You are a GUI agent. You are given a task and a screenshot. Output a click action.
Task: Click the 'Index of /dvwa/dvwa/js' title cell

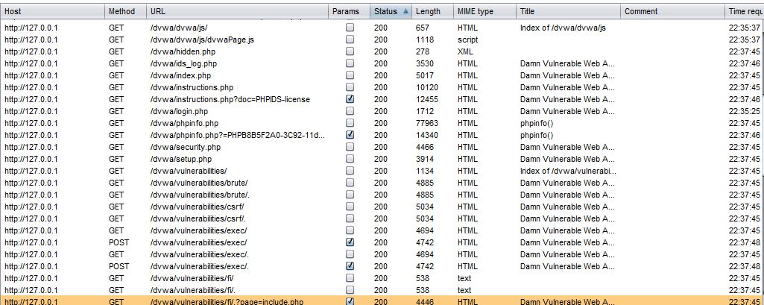point(563,28)
